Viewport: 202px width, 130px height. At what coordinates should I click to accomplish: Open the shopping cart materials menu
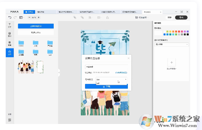pyautogui.click(x=142, y=17)
